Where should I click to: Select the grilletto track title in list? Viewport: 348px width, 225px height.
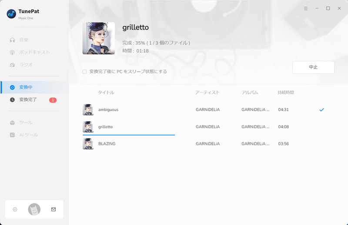point(105,127)
